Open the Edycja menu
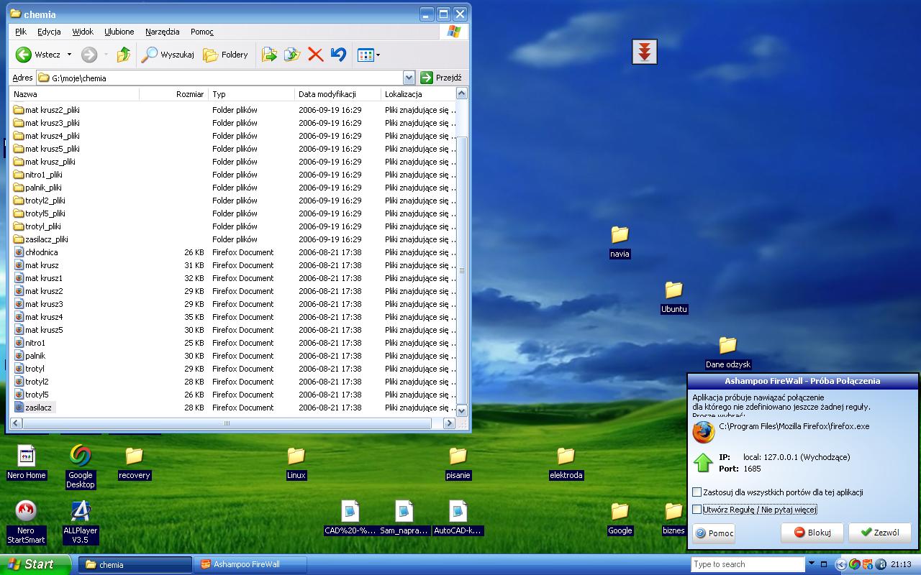921x575 pixels. pyautogui.click(x=49, y=32)
